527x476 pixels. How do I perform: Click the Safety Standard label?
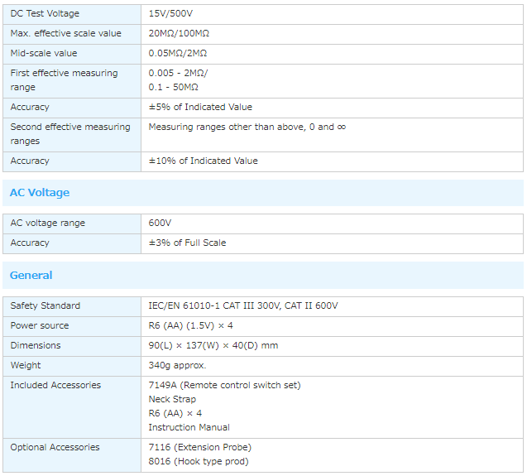46,306
